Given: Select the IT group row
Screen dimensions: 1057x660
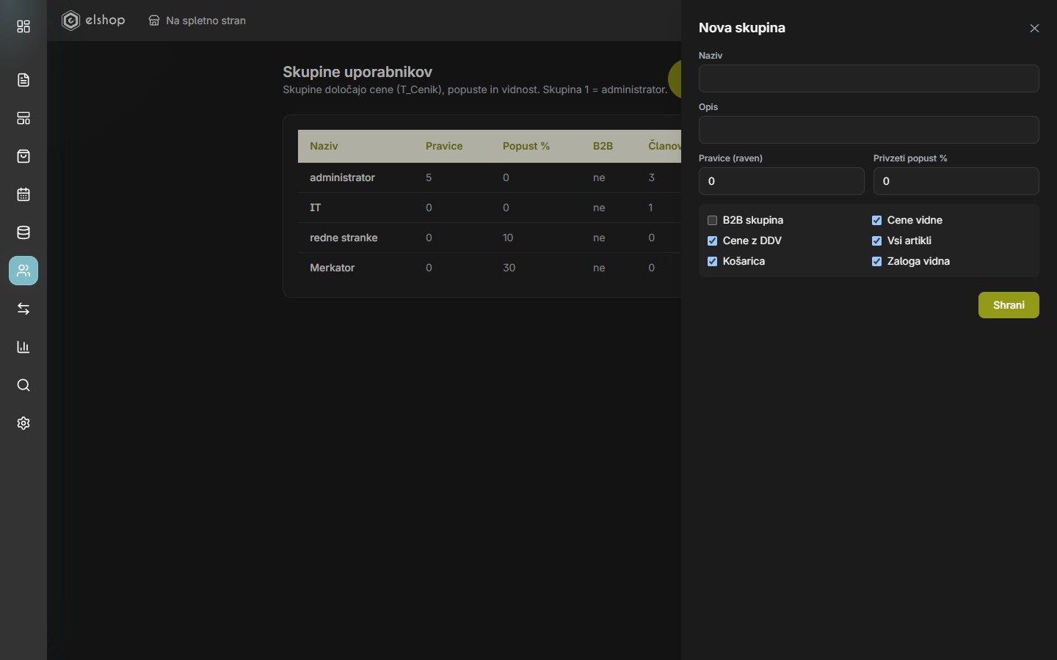Looking at the screenshot, I should click(490, 208).
